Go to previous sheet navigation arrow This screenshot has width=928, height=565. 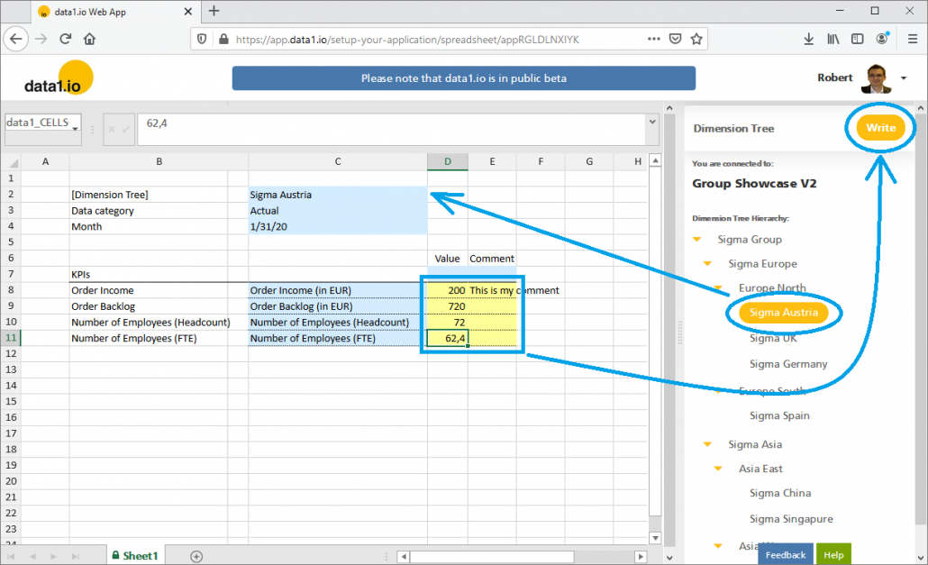[32, 556]
